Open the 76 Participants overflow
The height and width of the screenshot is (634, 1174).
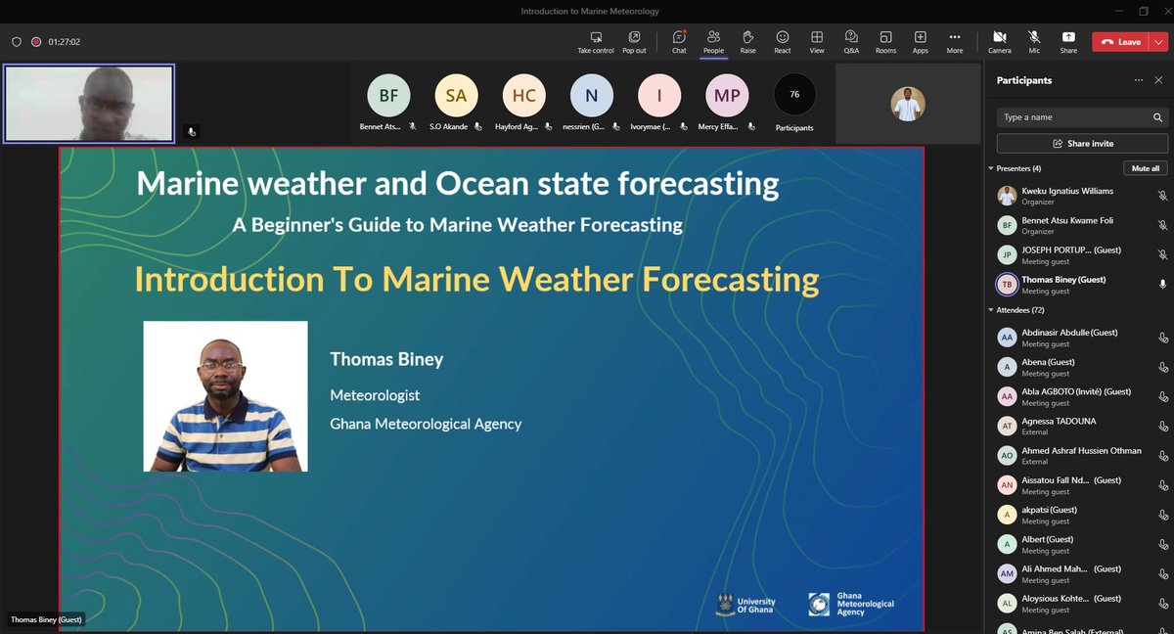click(x=794, y=96)
